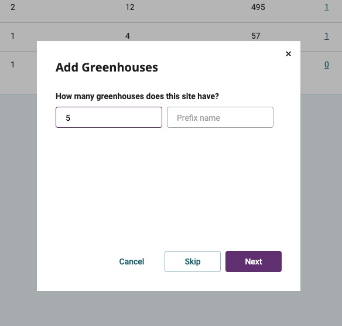Click the Cancel button
Image resolution: width=342 pixels, height=326 pixels.
132,262
